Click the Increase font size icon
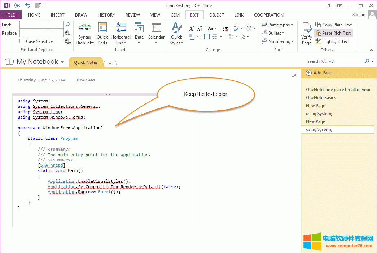Screen dimensions: 377x253 [191, 28]
